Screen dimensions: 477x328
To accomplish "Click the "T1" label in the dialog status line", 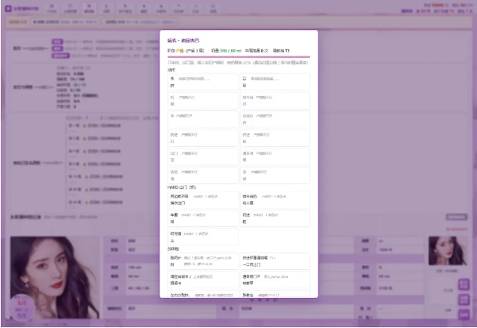I will pyautogui.click(x=287, y=51).
